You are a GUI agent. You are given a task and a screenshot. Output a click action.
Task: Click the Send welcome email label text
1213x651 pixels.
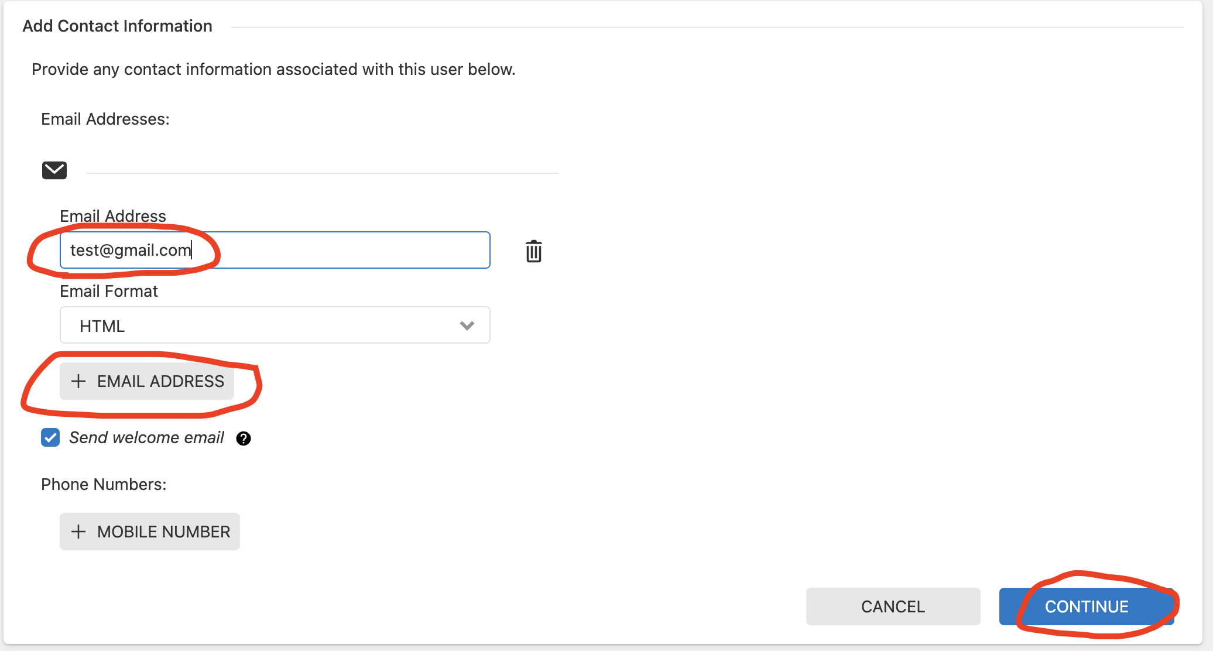(x=146, y=438)
